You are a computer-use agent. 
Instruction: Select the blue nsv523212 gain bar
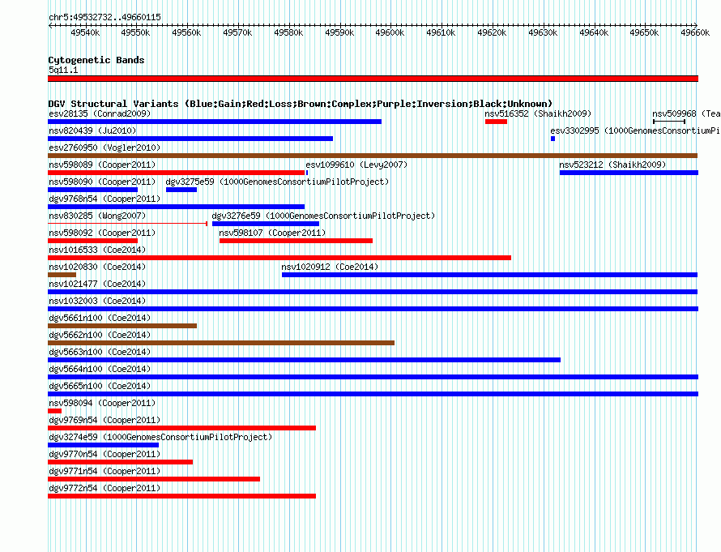point(629,173)
